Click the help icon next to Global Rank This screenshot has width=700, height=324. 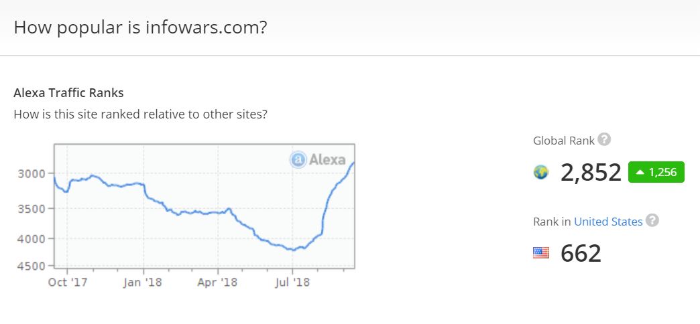click(x=604, y=140)
